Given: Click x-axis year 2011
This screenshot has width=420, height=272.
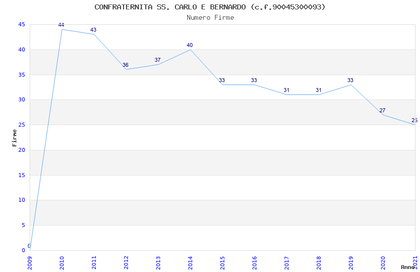Looking at the screenshot, I should [94, 263].
